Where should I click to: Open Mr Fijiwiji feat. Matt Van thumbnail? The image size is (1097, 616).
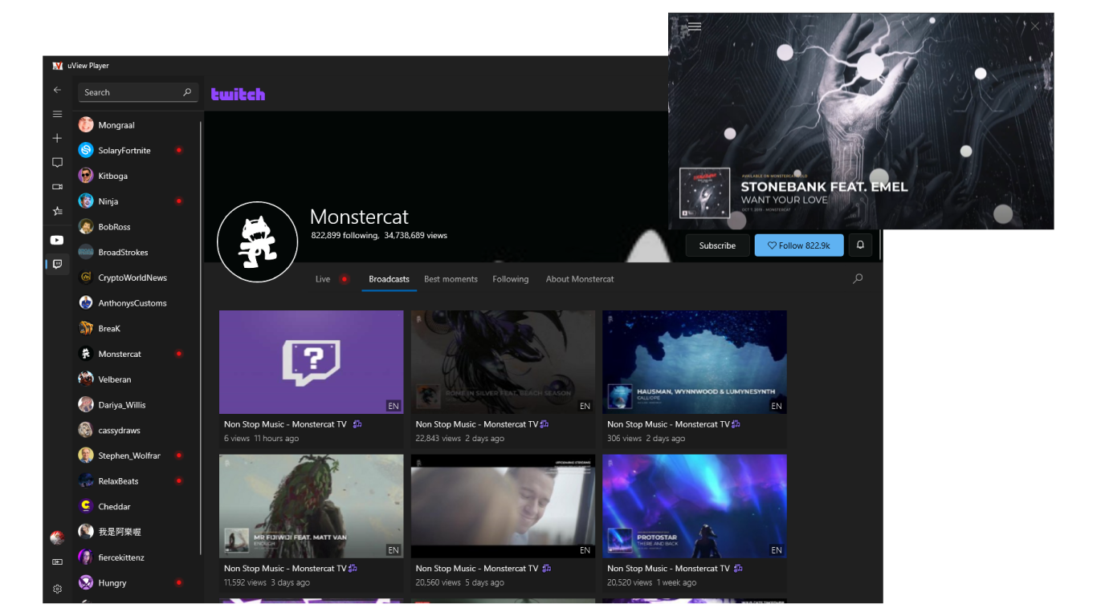[x=312, y=506]
